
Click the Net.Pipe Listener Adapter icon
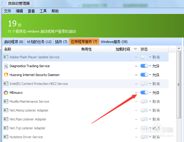coord(6,119)
